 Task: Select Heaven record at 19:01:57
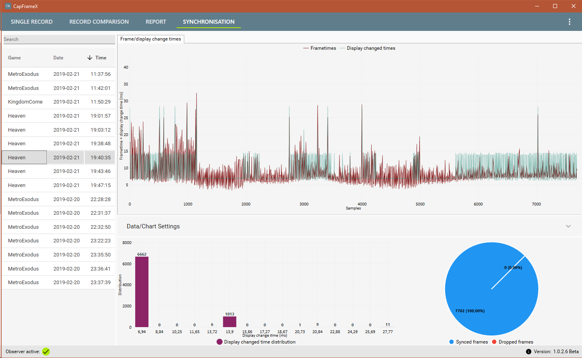[x=59, y=116]
